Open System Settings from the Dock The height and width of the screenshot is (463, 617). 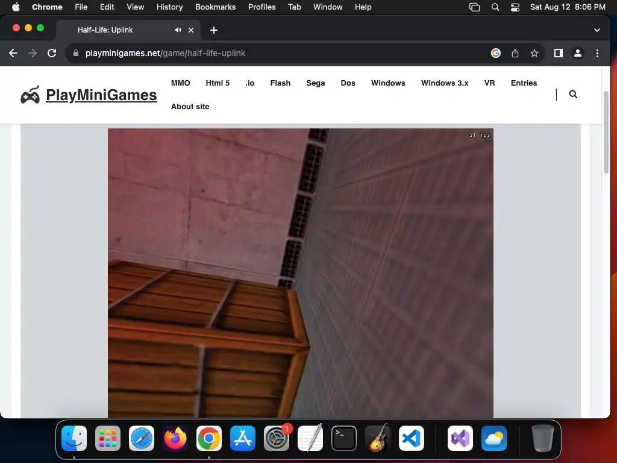point(277,438)
